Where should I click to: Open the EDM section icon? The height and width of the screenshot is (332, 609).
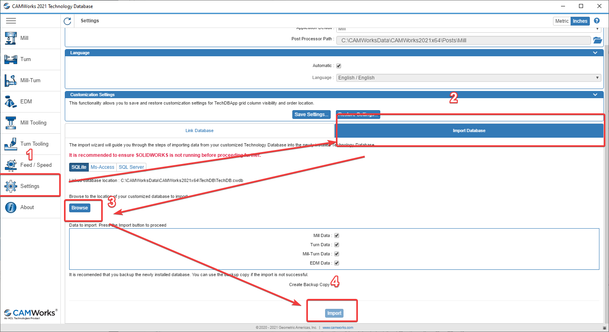point(11,102)
